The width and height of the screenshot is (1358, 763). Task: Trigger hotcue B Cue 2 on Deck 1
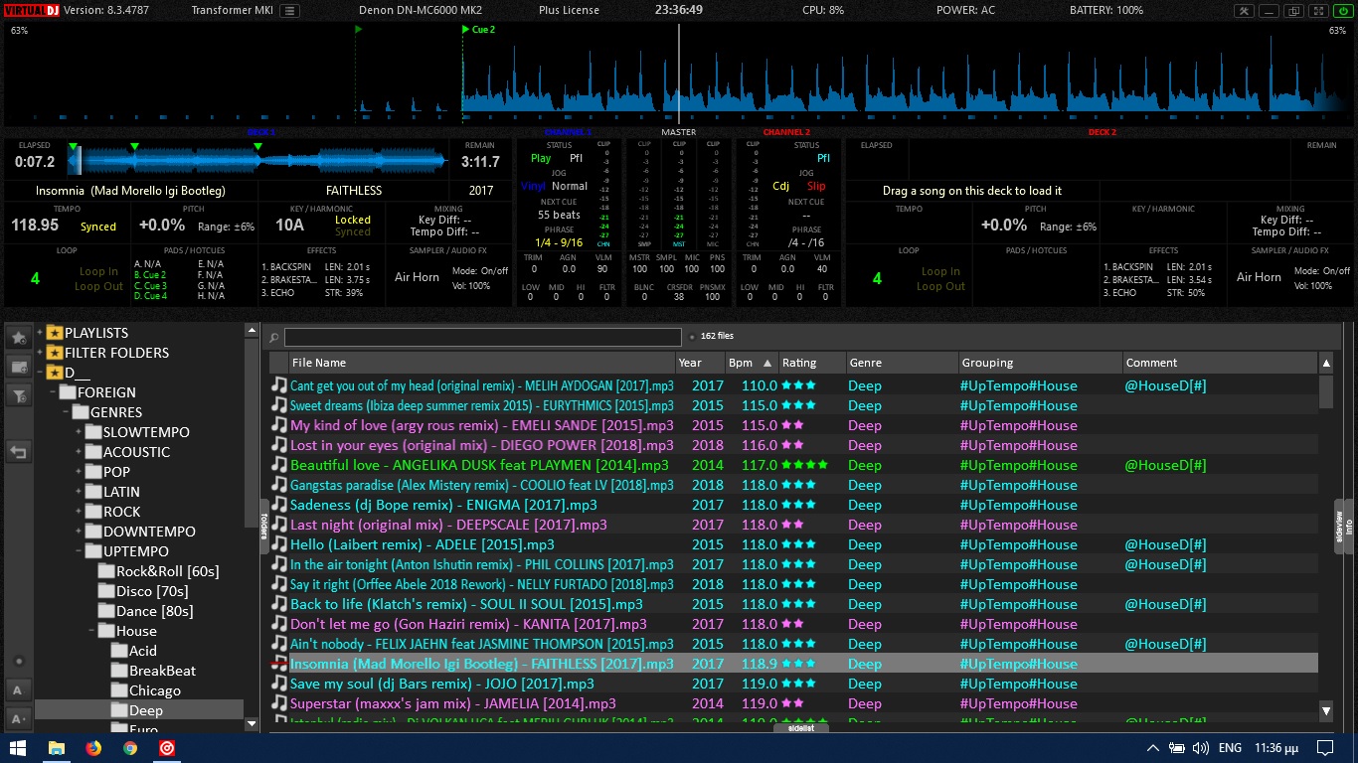(x=149, y=275)
